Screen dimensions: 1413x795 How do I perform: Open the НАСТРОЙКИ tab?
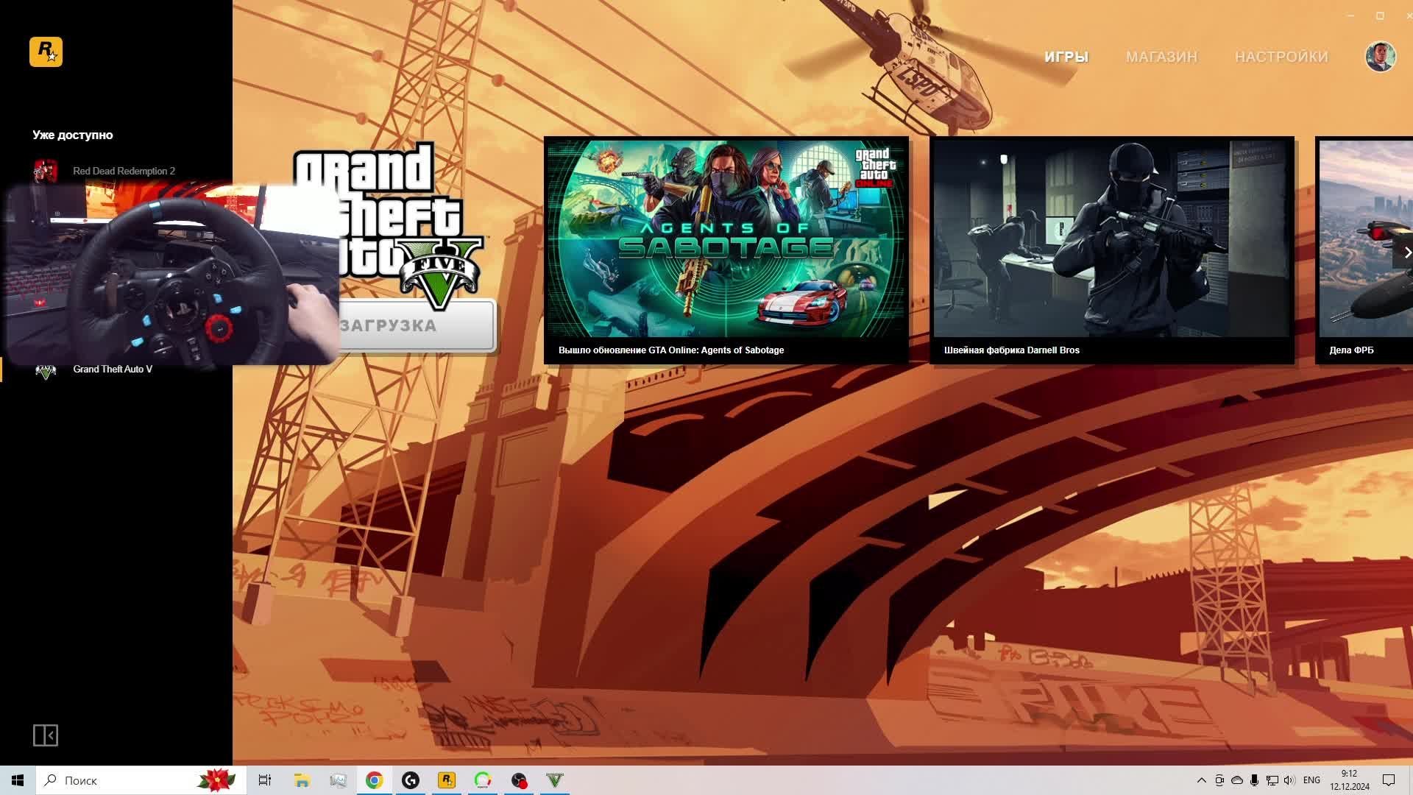click(1281, 57)
